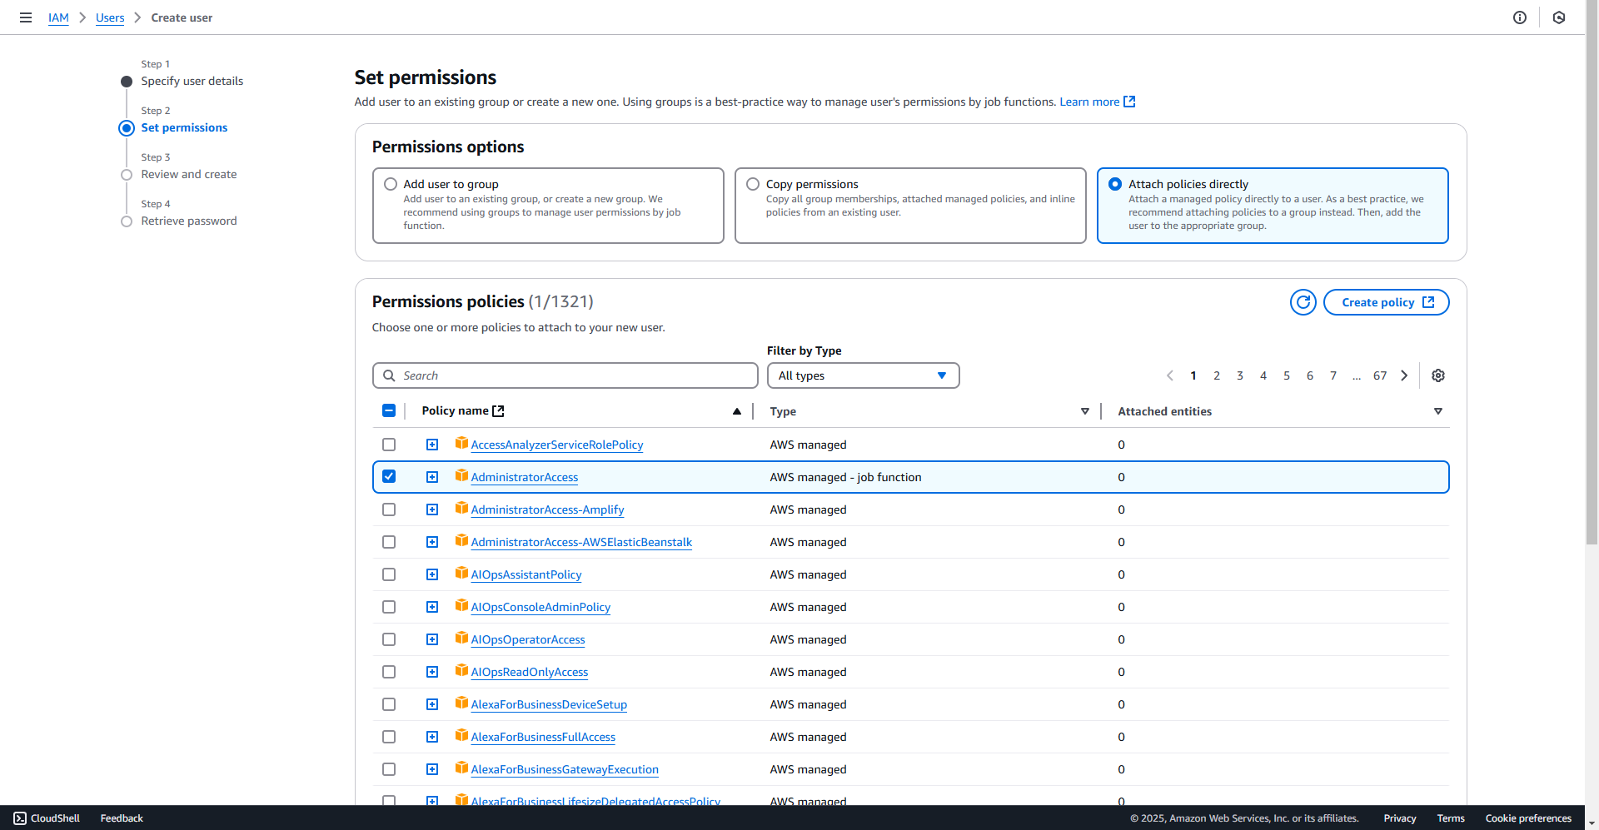Expand the AIOpsOperatorAccess row details
Image resolution: width=1599 pixels, height=830 pixels.
[x=432, y=639]
